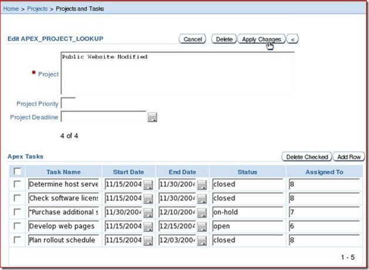Edit Status field of Determine host server row
This screenshot has height=270, width=369.
[x=248, y=184]
